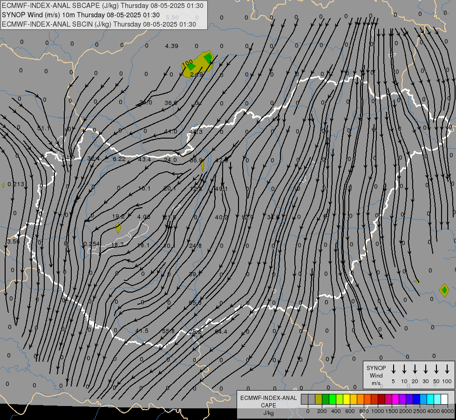This screenshot has width=456, height=420.
Task: Click the 2000 label on CAPE scale
Action: coord(406,411)
